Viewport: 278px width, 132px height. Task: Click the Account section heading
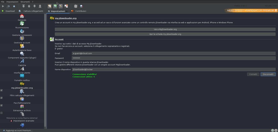[59, 39]
